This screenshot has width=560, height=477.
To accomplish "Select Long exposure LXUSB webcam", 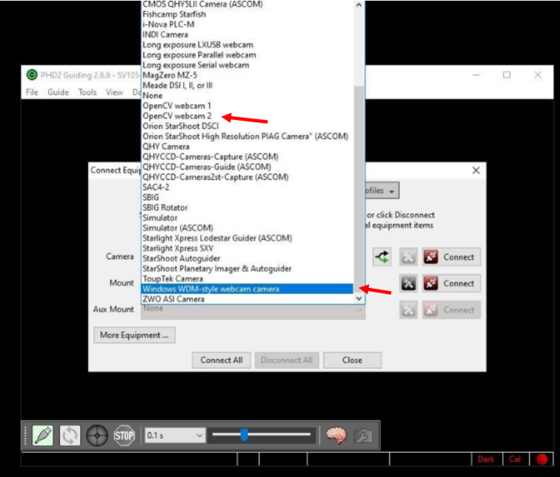I will point(247,45).
